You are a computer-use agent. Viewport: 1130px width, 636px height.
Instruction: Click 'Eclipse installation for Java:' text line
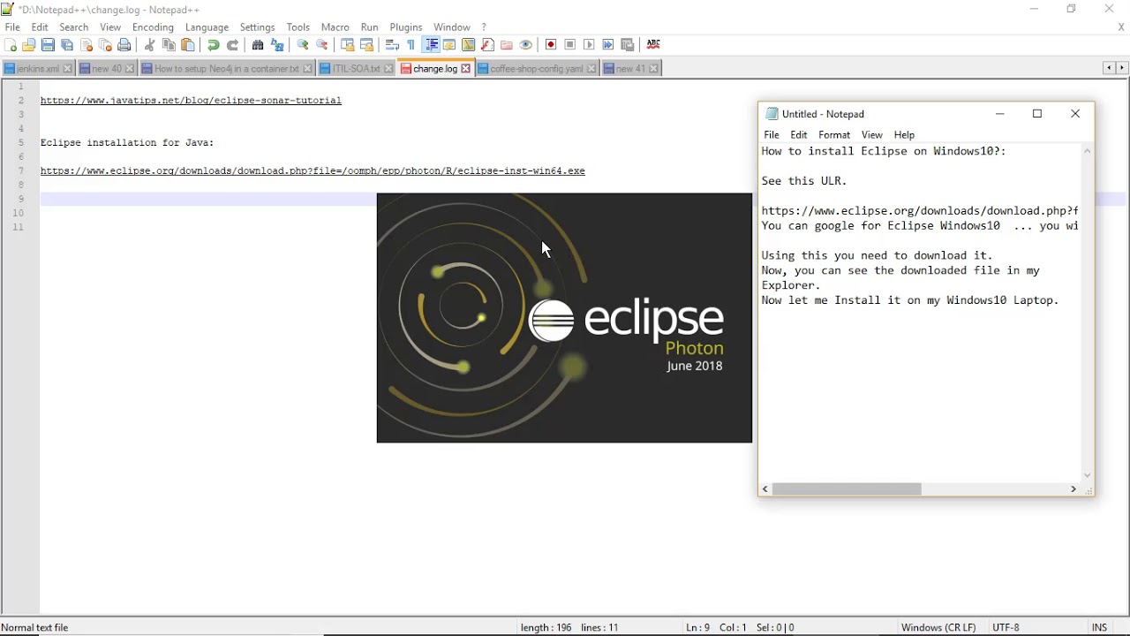pos(127,143)
